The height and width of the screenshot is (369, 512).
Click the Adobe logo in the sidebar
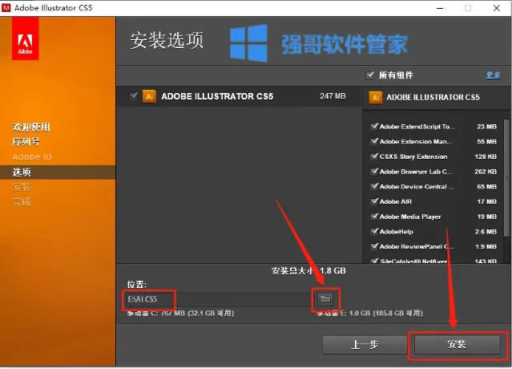pyautogui.click(x=25, y=39)
